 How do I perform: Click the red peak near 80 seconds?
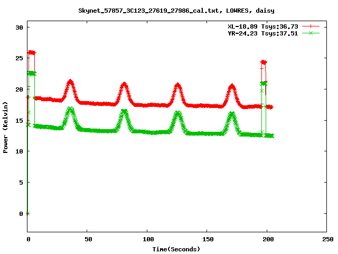[x=124, y=85]
